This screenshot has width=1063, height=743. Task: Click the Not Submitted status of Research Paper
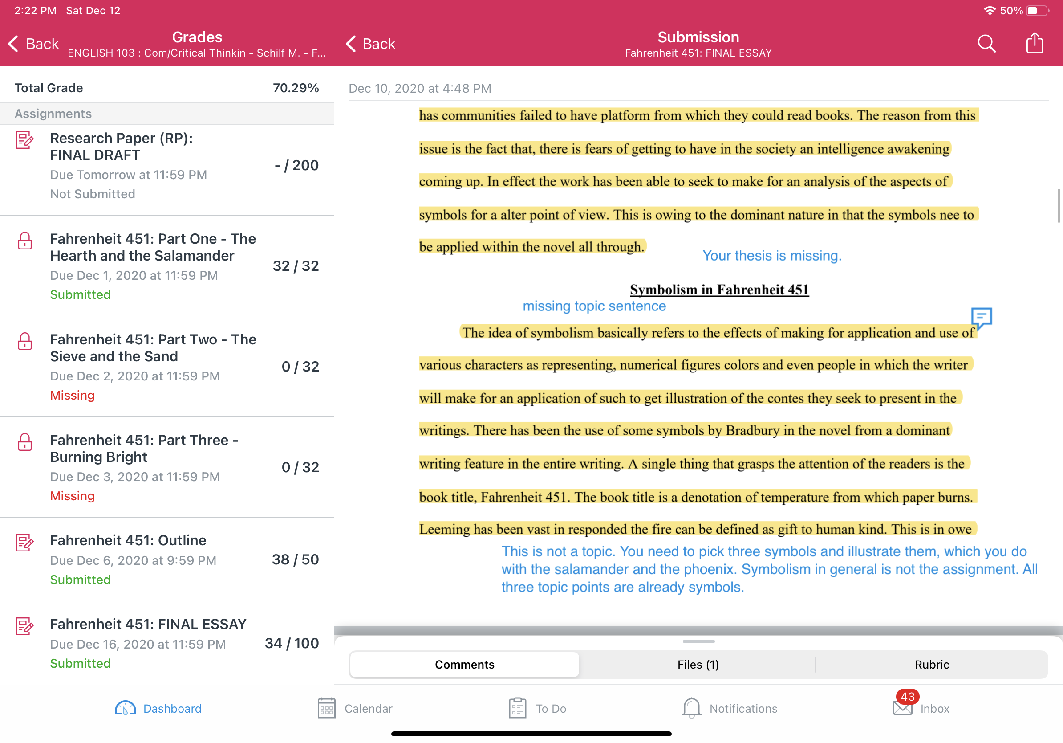[x=93, y=194]
